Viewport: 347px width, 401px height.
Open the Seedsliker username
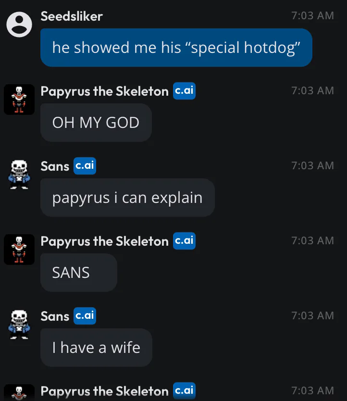[x=72, y=16]
